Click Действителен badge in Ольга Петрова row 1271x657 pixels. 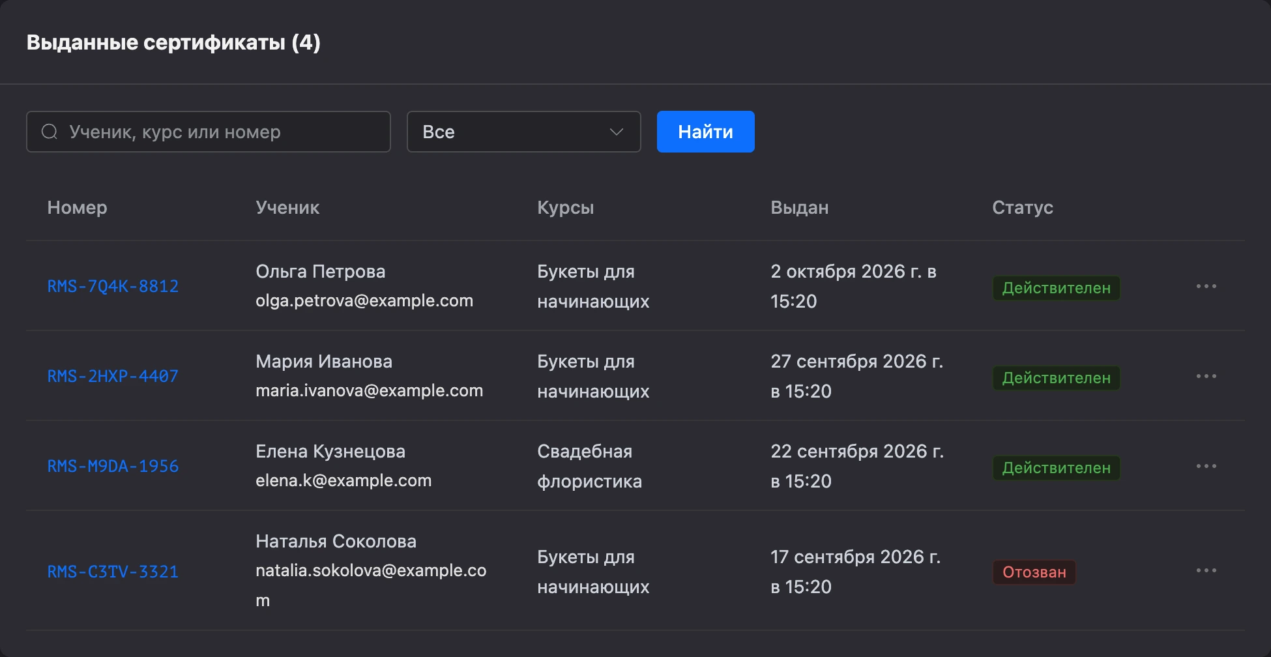click(1056, 288)
